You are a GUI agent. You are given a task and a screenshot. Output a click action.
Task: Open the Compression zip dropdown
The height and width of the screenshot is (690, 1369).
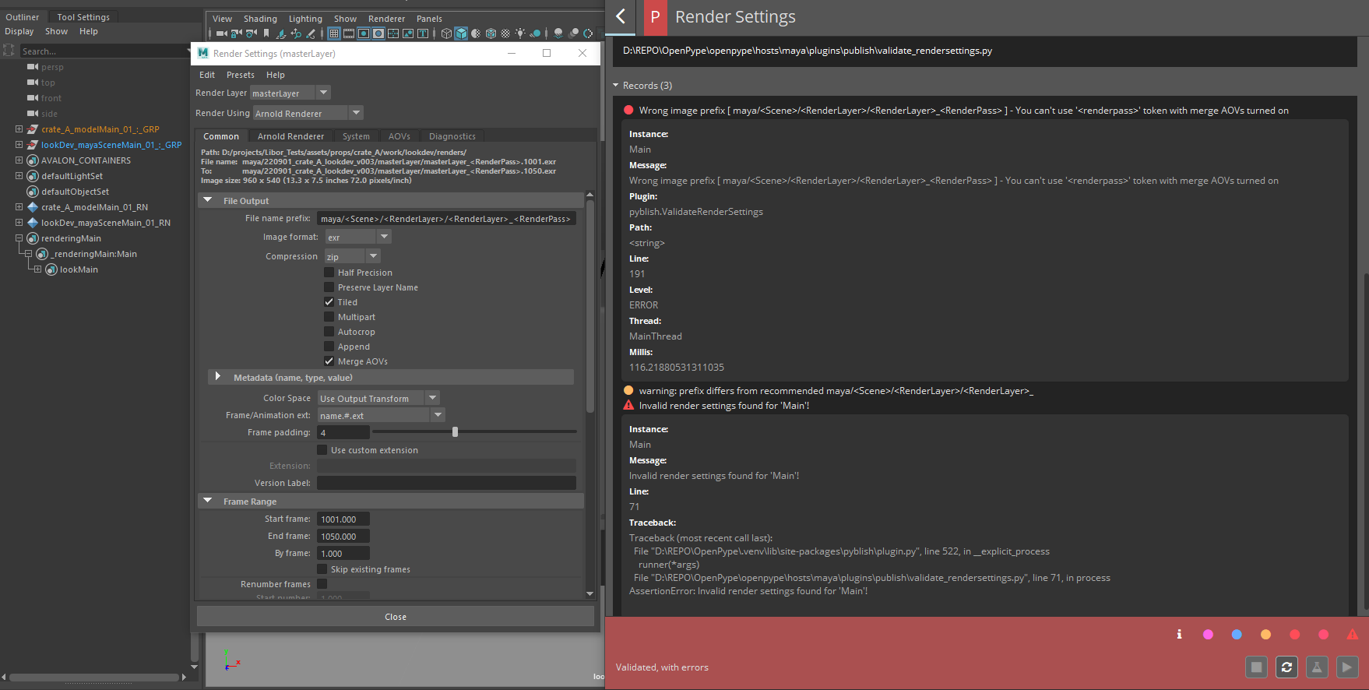[352, 256]
